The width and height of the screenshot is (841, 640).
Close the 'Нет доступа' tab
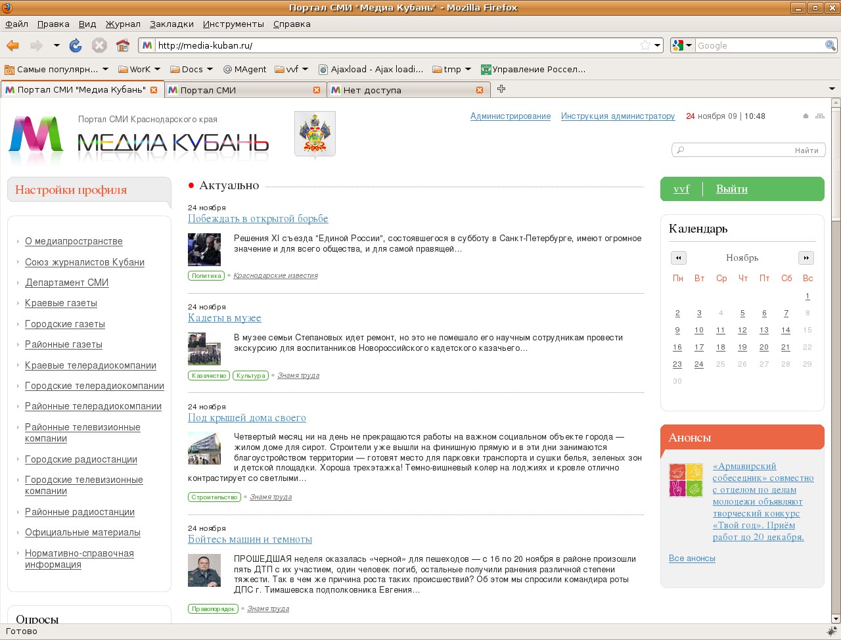tap(480, 90)
